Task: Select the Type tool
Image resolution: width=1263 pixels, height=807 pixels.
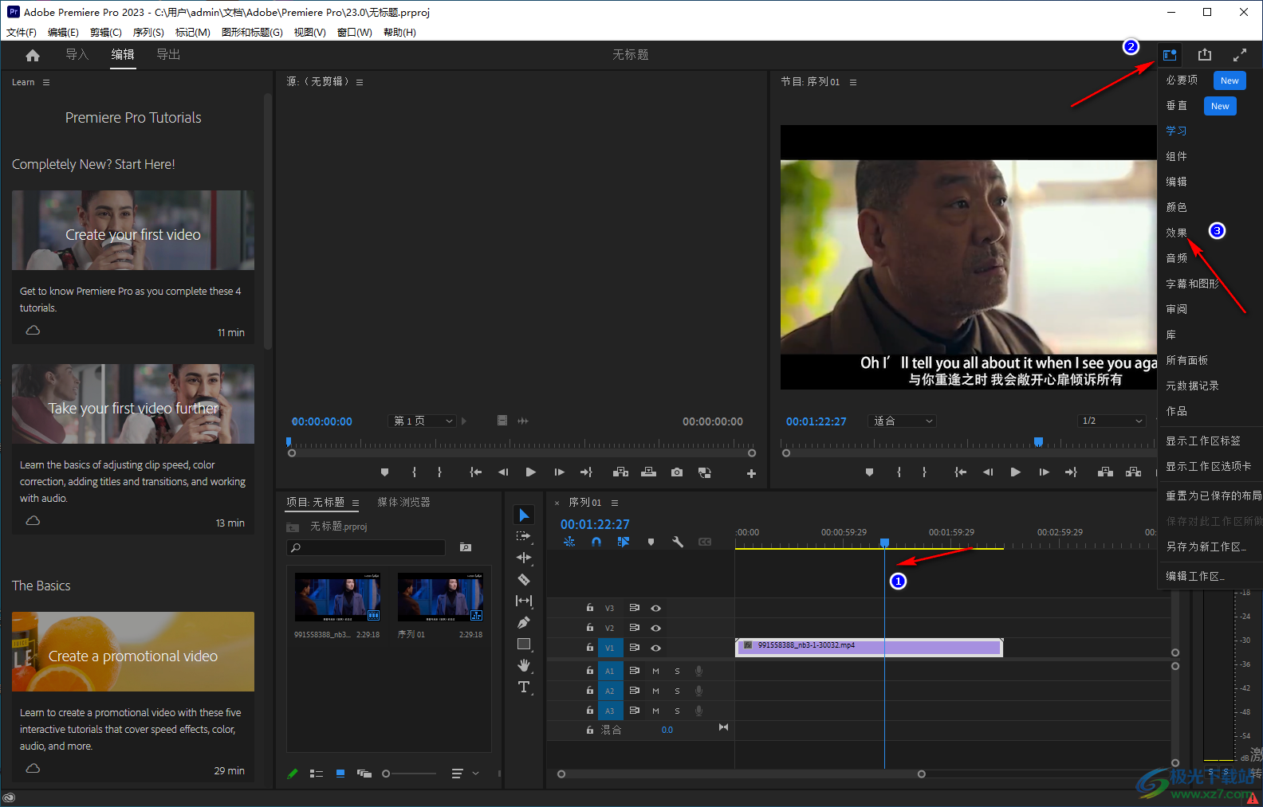Action: pyautogui.click(x=524, y=687)
